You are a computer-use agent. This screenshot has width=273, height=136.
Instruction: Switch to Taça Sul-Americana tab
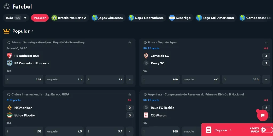[x=216, y=18]
